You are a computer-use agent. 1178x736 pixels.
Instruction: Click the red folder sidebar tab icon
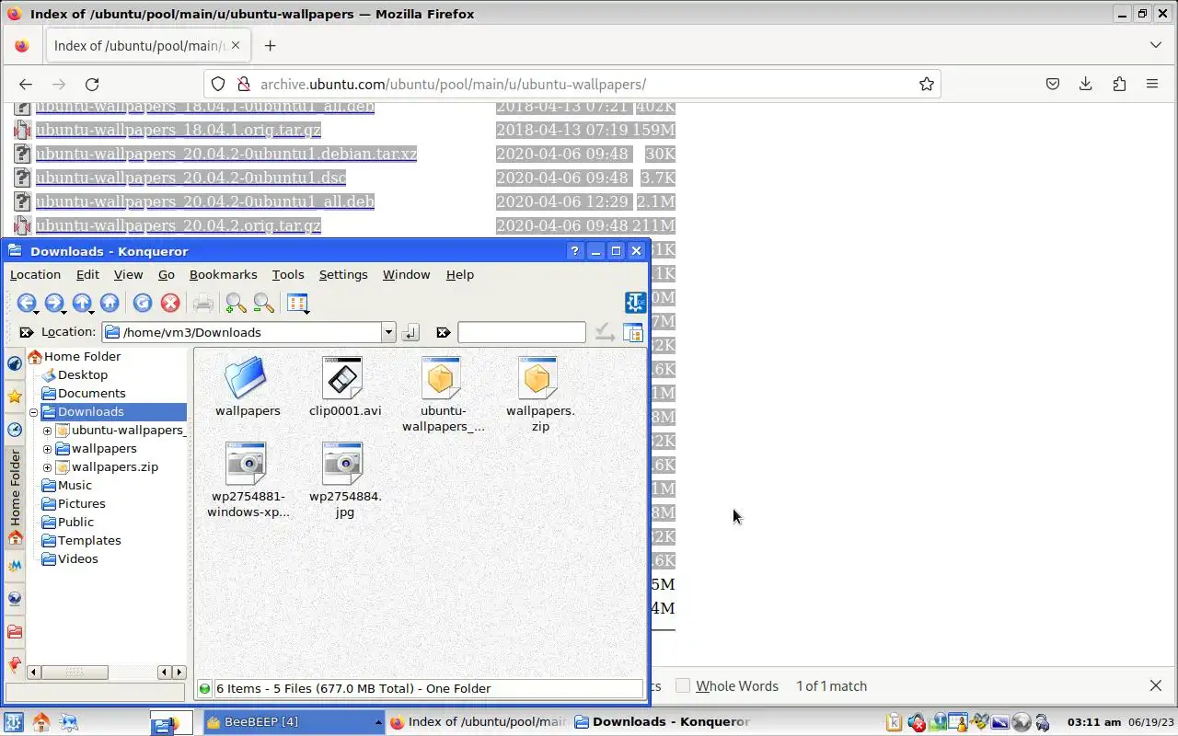click(x=15, y=631)
